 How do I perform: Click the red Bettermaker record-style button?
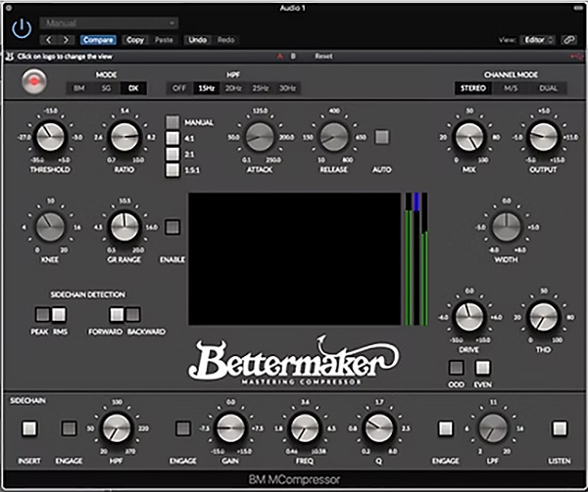pyautogui.click(x=34, y=81)
